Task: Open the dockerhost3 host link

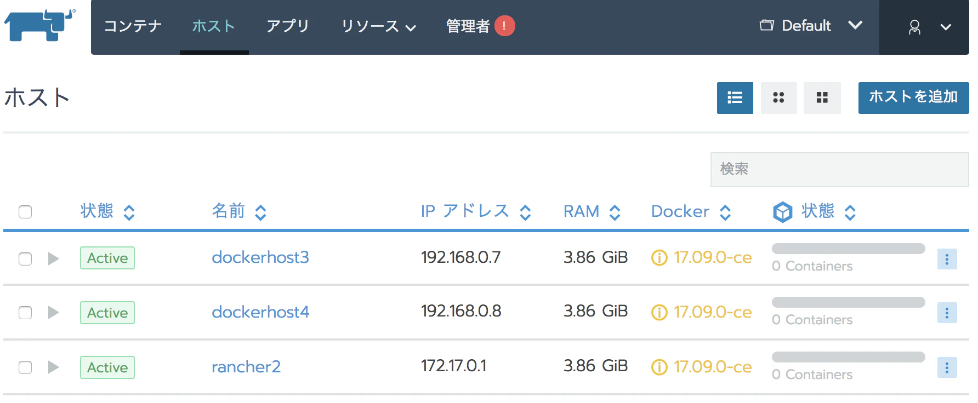Action: tap(260, 257)
